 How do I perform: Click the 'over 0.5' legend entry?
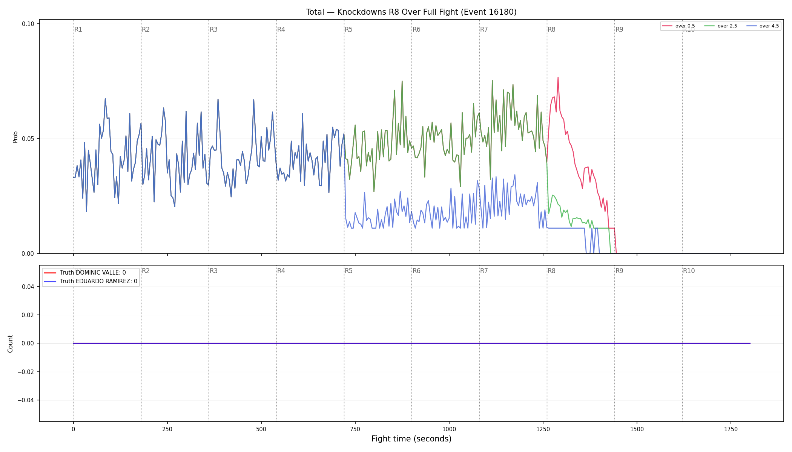click(678, 26)
